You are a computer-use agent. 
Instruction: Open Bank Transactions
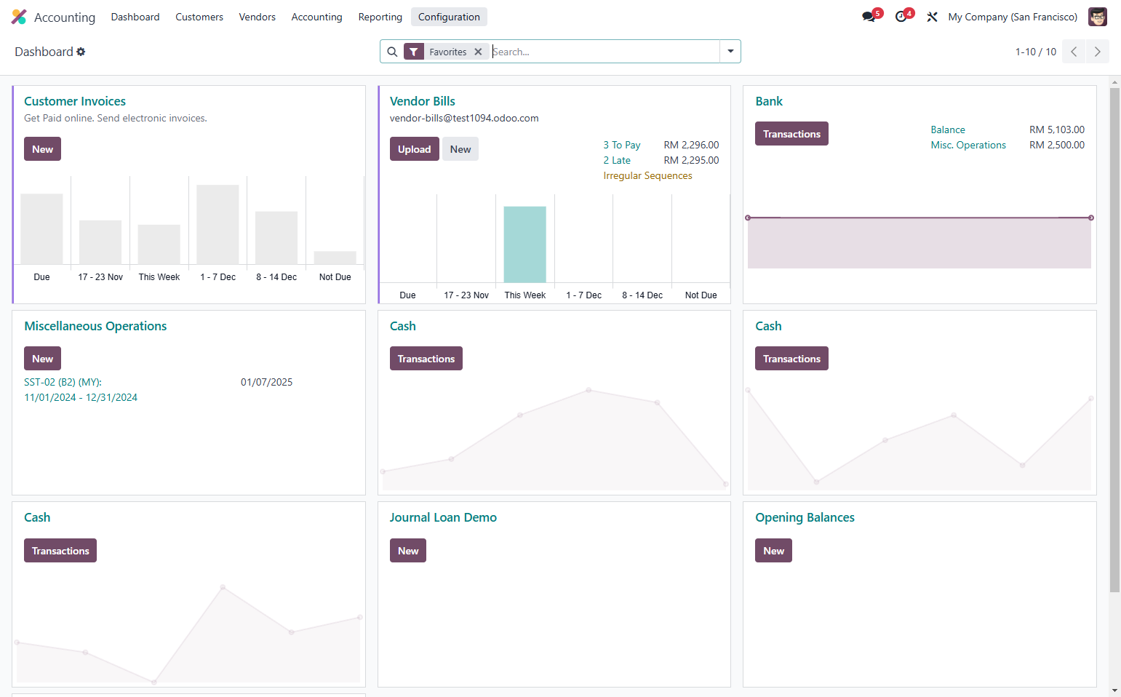pyautogui.click(x=791, y=134)
